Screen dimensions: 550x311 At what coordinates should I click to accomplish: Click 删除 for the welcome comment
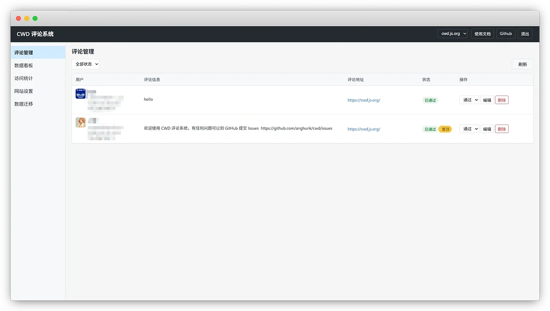502,129
